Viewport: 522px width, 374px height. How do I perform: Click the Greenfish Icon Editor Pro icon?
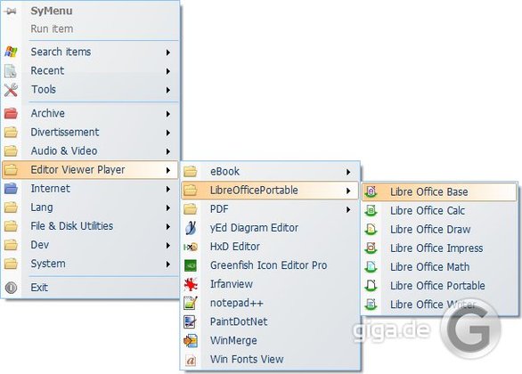point(191,265)
